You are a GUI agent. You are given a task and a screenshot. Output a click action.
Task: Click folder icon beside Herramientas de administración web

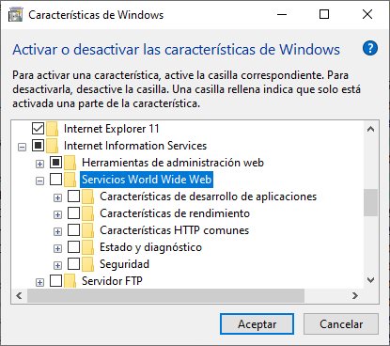click(x=70, y=163)
